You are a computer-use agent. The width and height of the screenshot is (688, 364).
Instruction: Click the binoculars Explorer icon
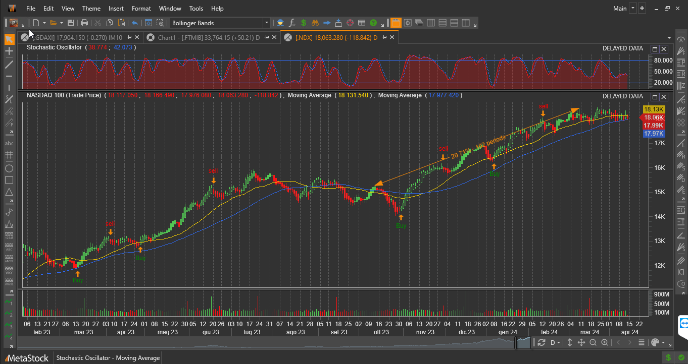315,23
